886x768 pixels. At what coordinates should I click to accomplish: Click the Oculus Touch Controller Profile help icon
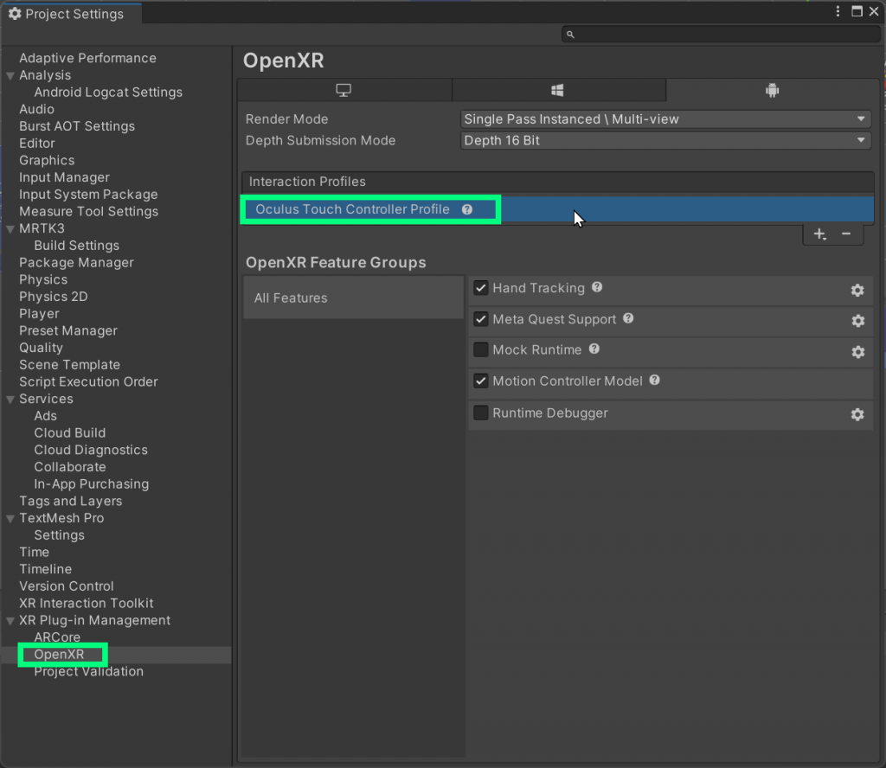click(466, 208)
